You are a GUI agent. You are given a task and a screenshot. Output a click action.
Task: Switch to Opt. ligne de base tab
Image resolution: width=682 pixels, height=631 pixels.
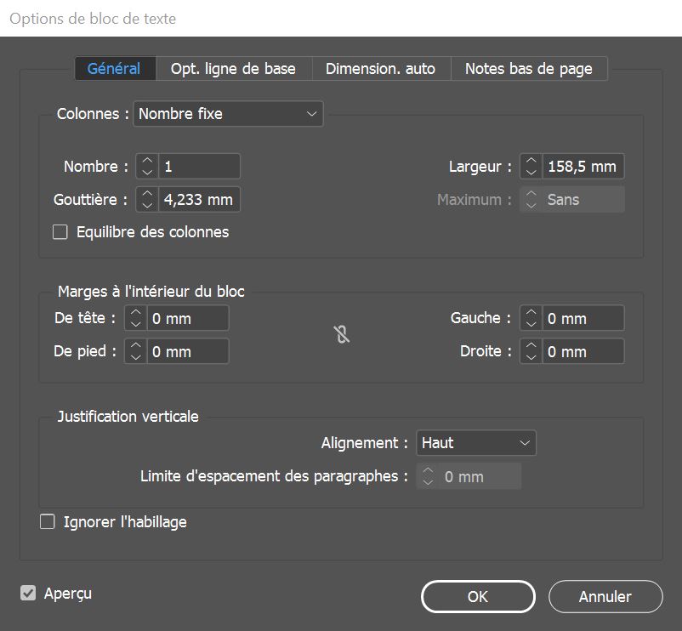pos(233,69)
